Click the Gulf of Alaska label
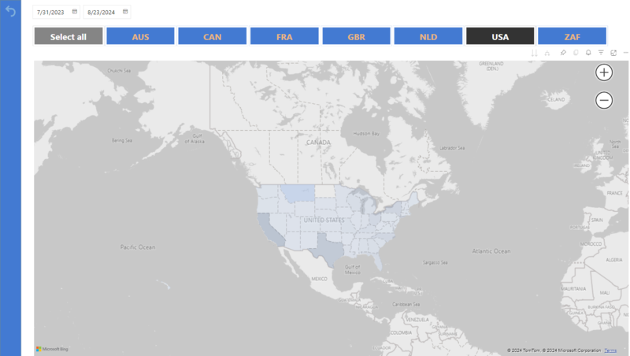This screenshot has height=356, width=630. (x=195, y=139)
